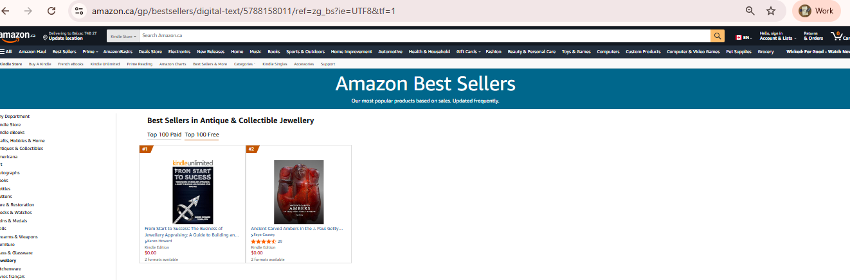Viewport: 850px width, 280px height.
Task: Select the Top 100 Free tab
Action: (x=202, y=135)
